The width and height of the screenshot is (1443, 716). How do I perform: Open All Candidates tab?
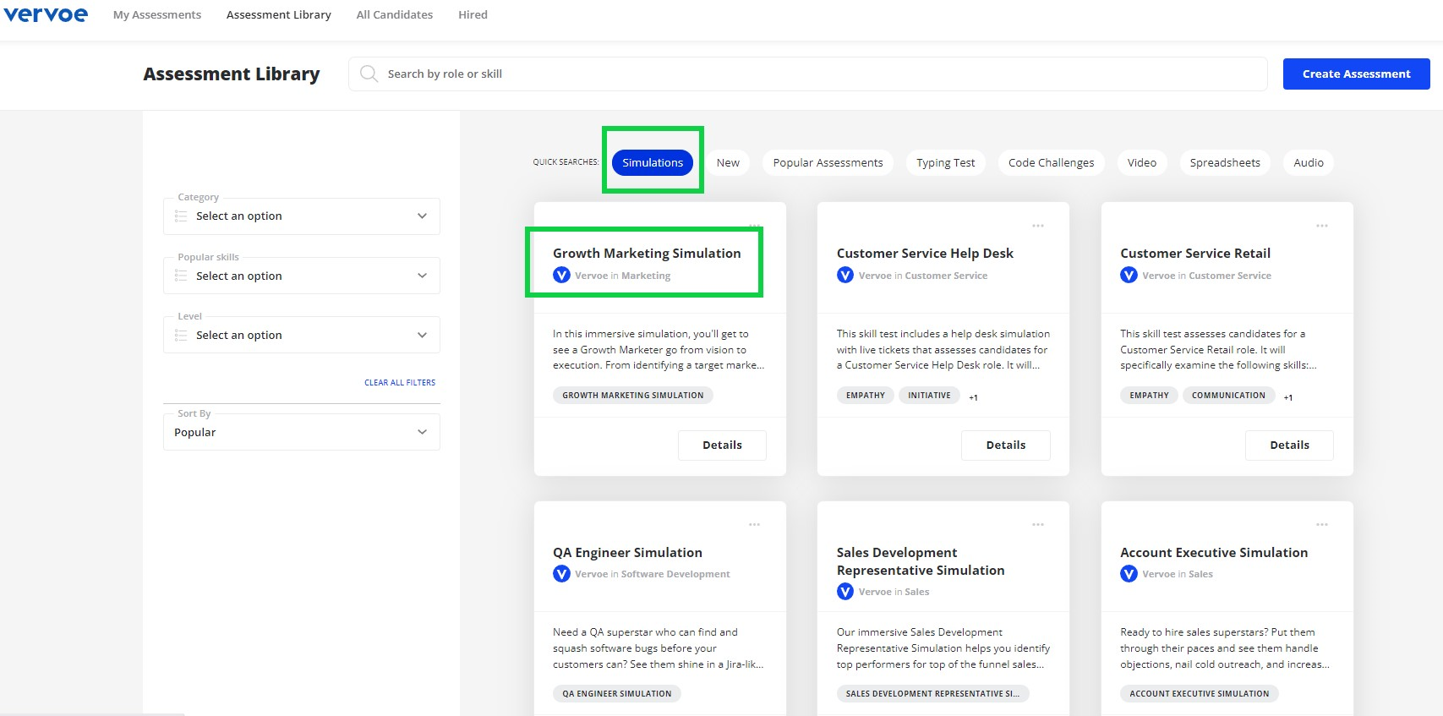395,14
